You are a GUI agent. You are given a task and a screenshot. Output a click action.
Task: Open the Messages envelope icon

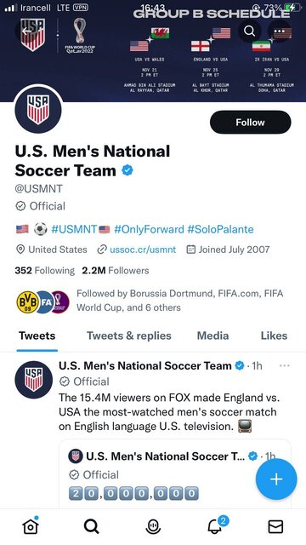click(x=275, y=526)
